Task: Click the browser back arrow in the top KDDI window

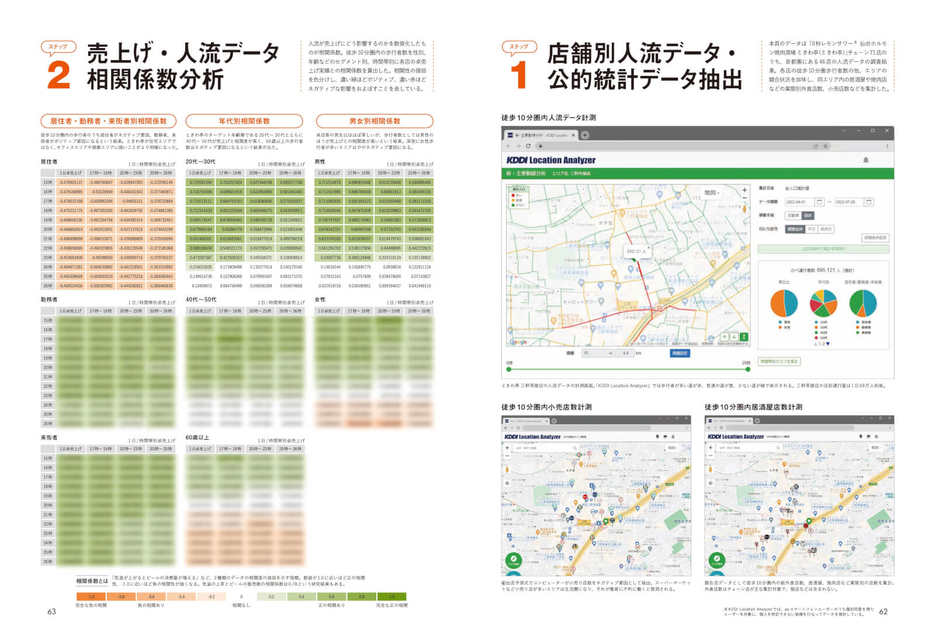Action: pyautogui.click(x=509, y=146)
